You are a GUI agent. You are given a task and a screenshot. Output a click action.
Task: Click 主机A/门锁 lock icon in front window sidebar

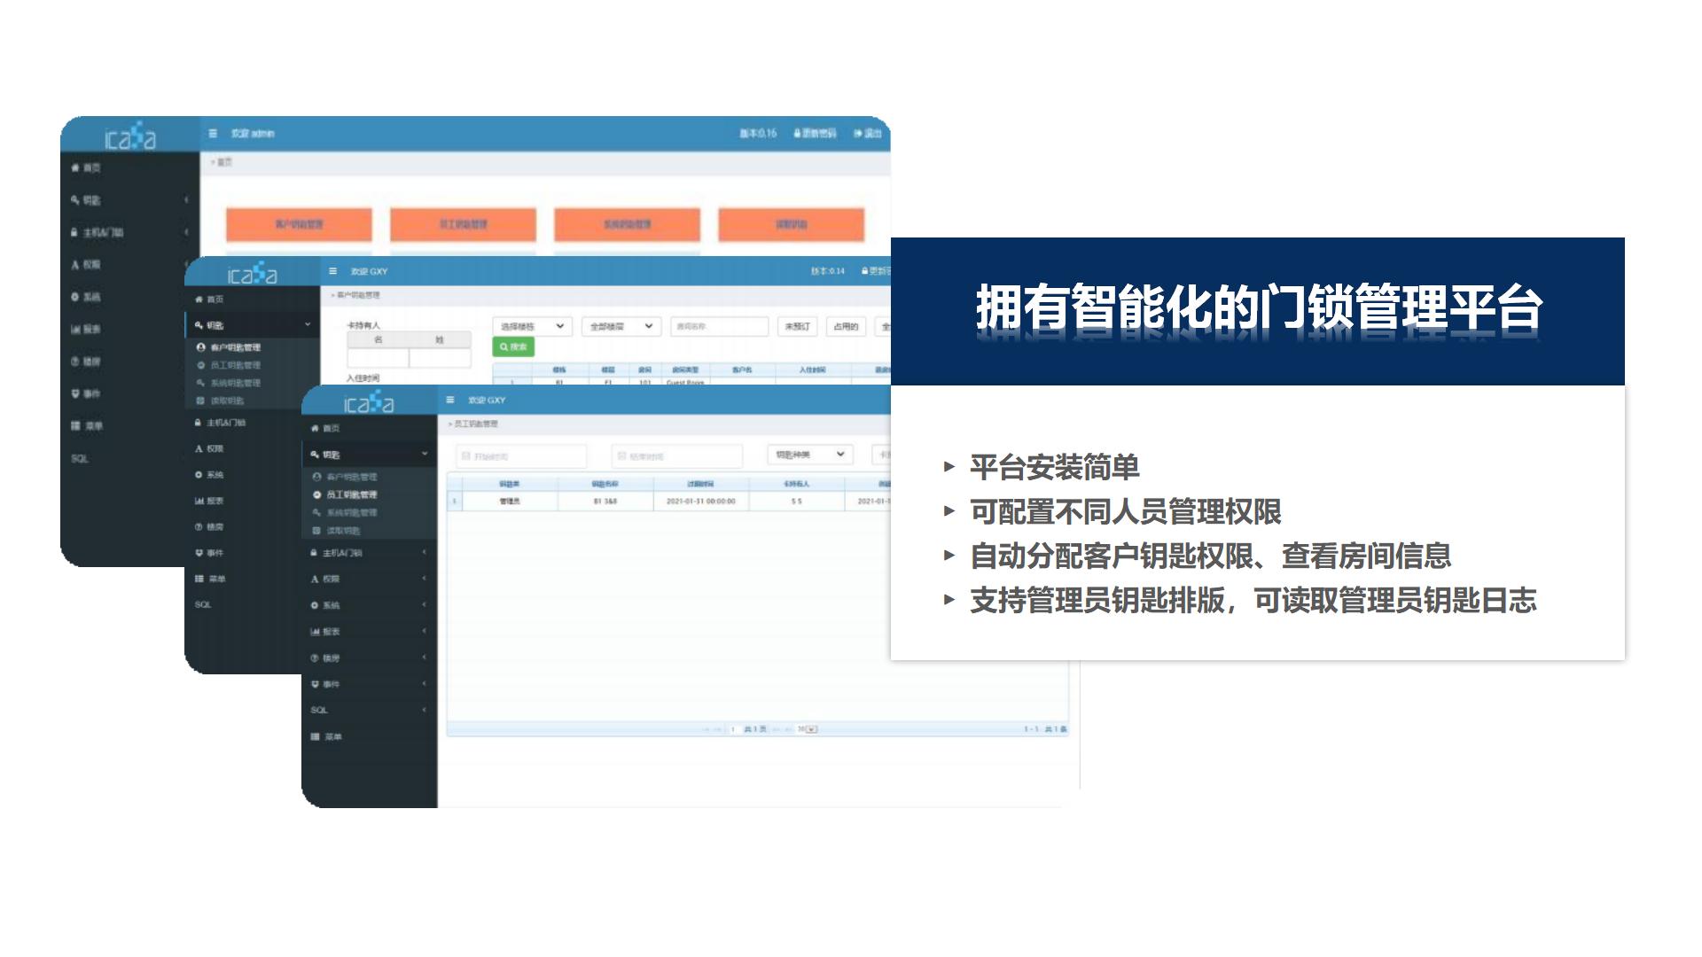coord(314,553)
